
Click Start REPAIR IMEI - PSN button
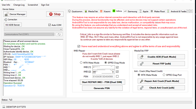point(102,82)
